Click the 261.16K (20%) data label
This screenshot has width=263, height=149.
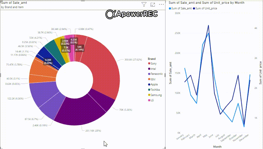point(93,131)
